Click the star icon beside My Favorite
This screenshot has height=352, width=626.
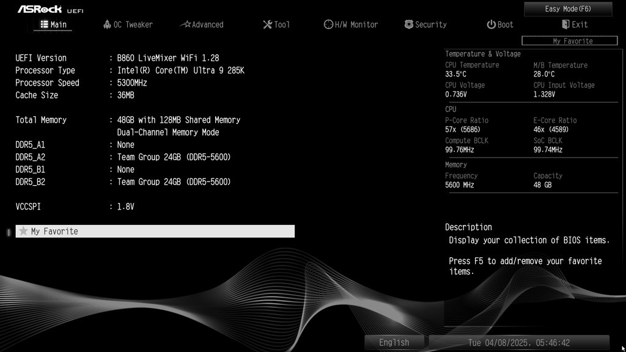pyautogui.click(x=24, y=231)
